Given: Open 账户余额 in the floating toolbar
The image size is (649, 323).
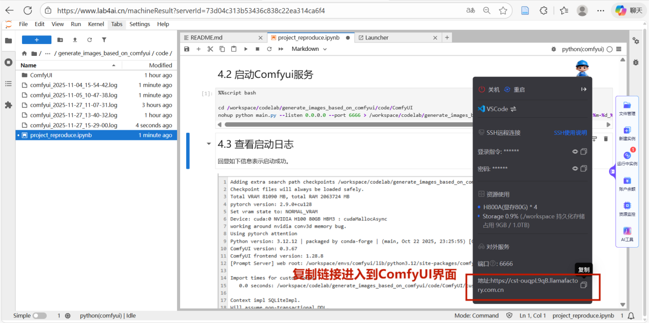Looking at the screenshot, I should [627, 184].
